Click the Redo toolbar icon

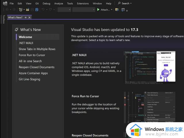pyautogui.click(x=50, y=9)
